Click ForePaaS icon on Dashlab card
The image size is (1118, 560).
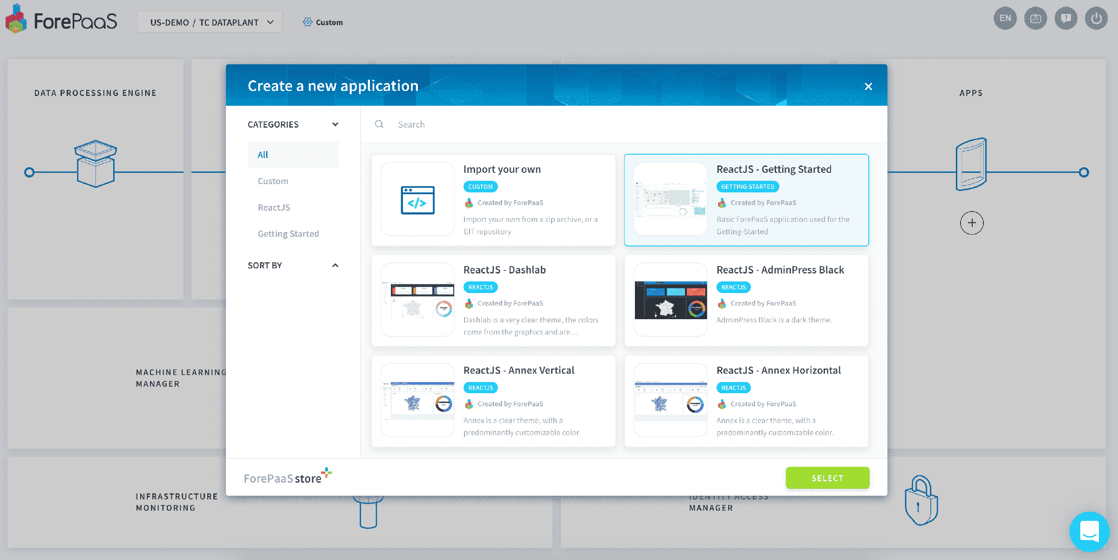tap(469, 304)
